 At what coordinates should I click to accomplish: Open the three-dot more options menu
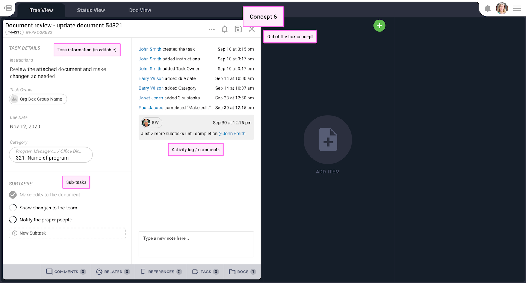(x=212, y=29)
